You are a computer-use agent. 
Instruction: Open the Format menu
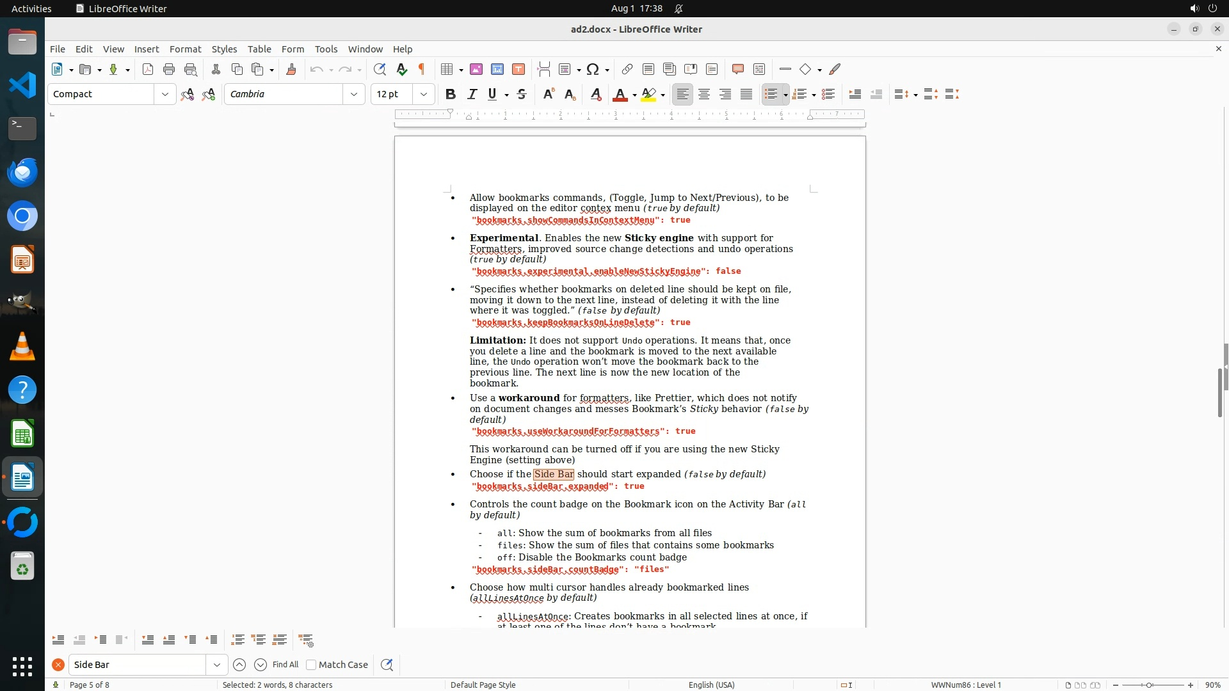(x=185, y=49)
